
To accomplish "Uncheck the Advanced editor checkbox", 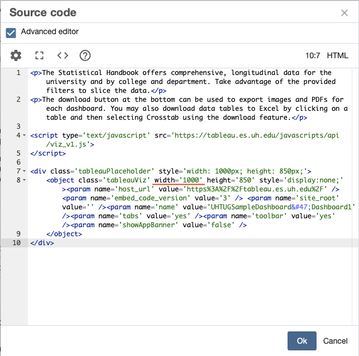I will click(11, 33).
